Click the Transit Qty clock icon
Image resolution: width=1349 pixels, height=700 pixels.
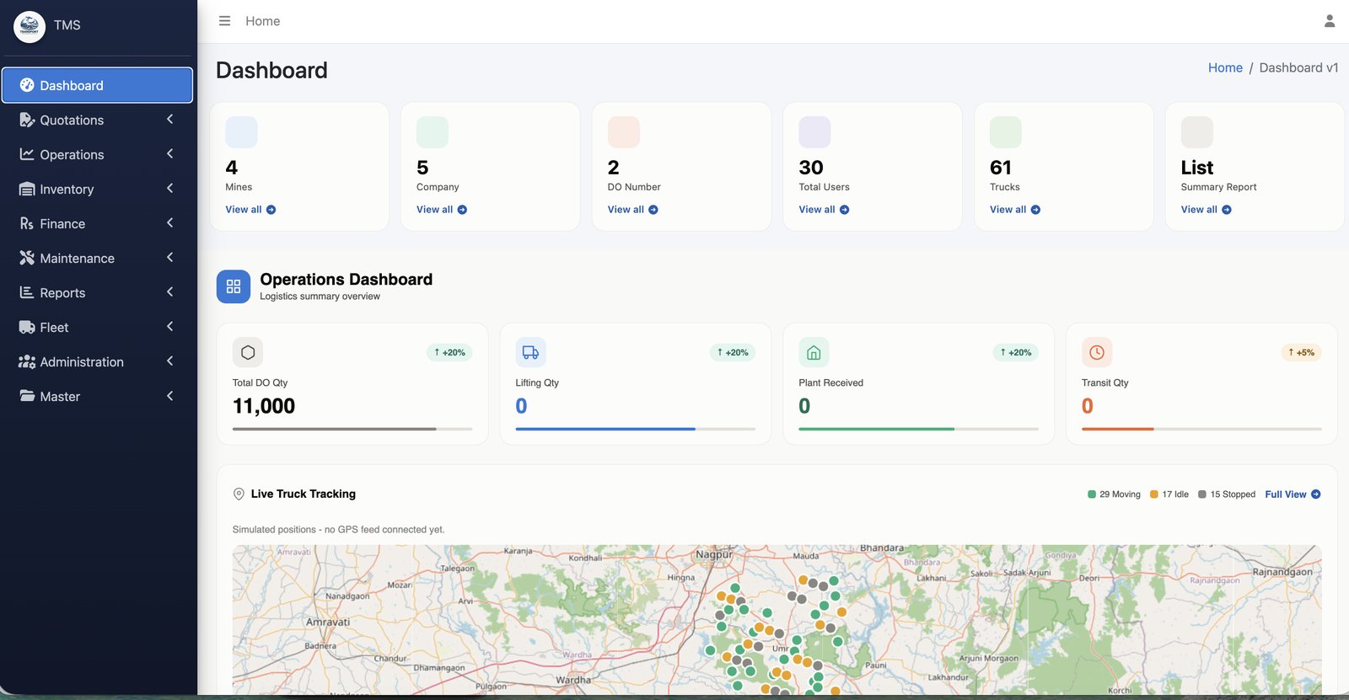pos(1097,352)
